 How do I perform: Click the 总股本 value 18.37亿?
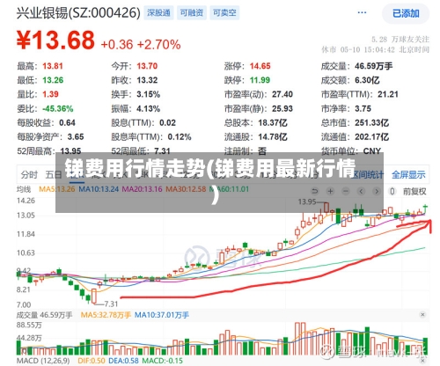(273, 122)
